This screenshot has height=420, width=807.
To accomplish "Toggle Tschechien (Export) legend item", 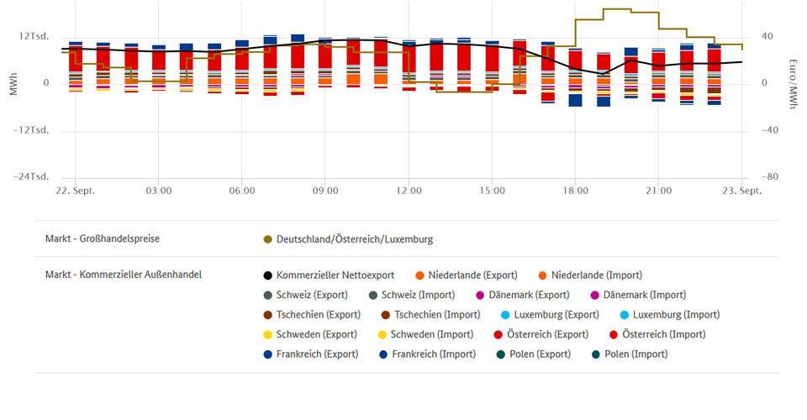I will coord(312,315).
